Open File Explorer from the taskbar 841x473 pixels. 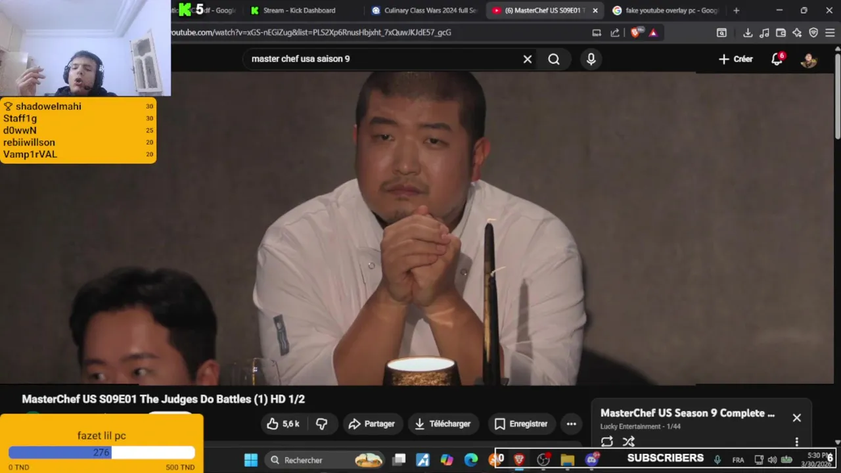coord(568,460)
